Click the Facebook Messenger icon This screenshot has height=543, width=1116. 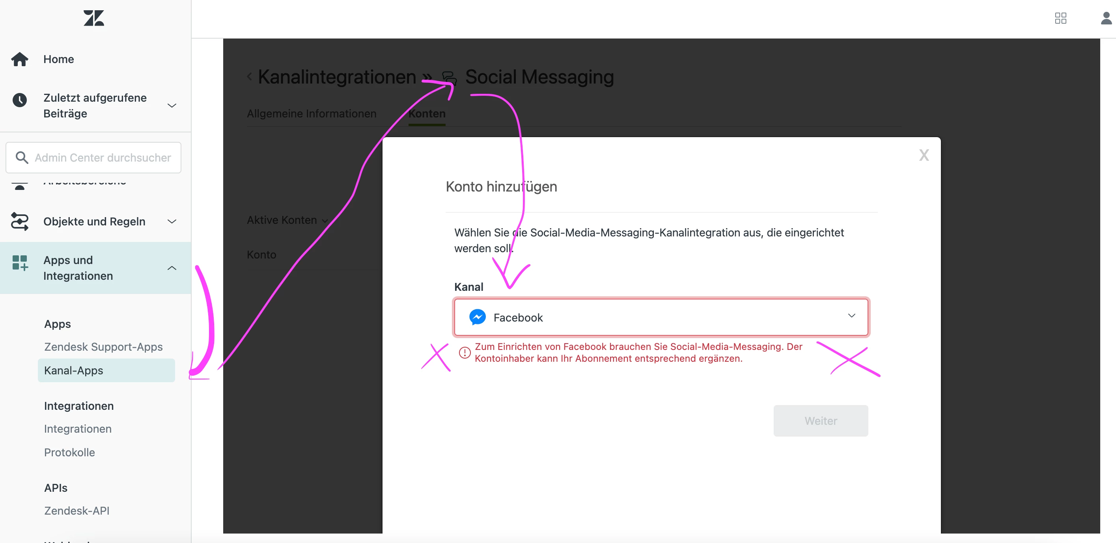(x=477, y=317)
